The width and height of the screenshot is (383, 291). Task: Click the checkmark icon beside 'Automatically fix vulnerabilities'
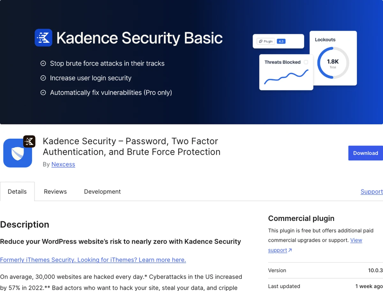43,93
